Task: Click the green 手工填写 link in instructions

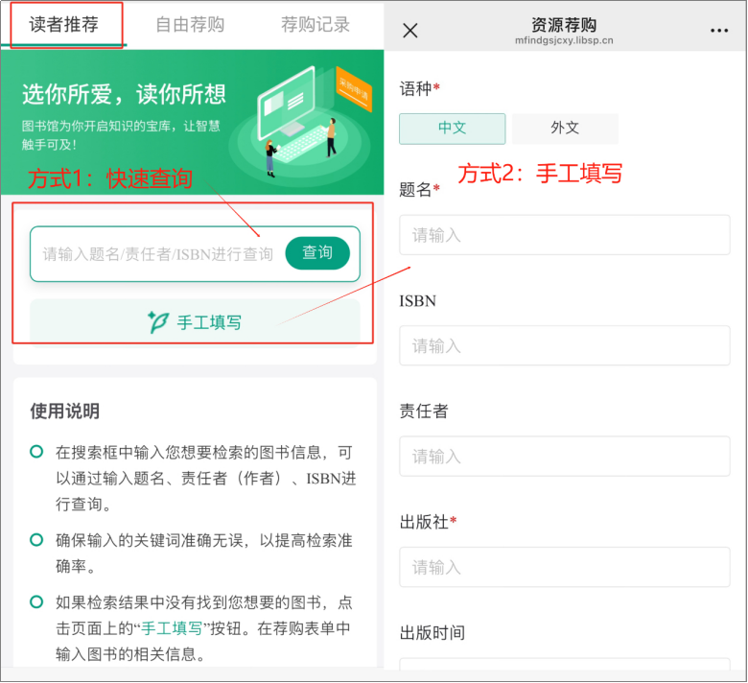Action: click(173, 628)
